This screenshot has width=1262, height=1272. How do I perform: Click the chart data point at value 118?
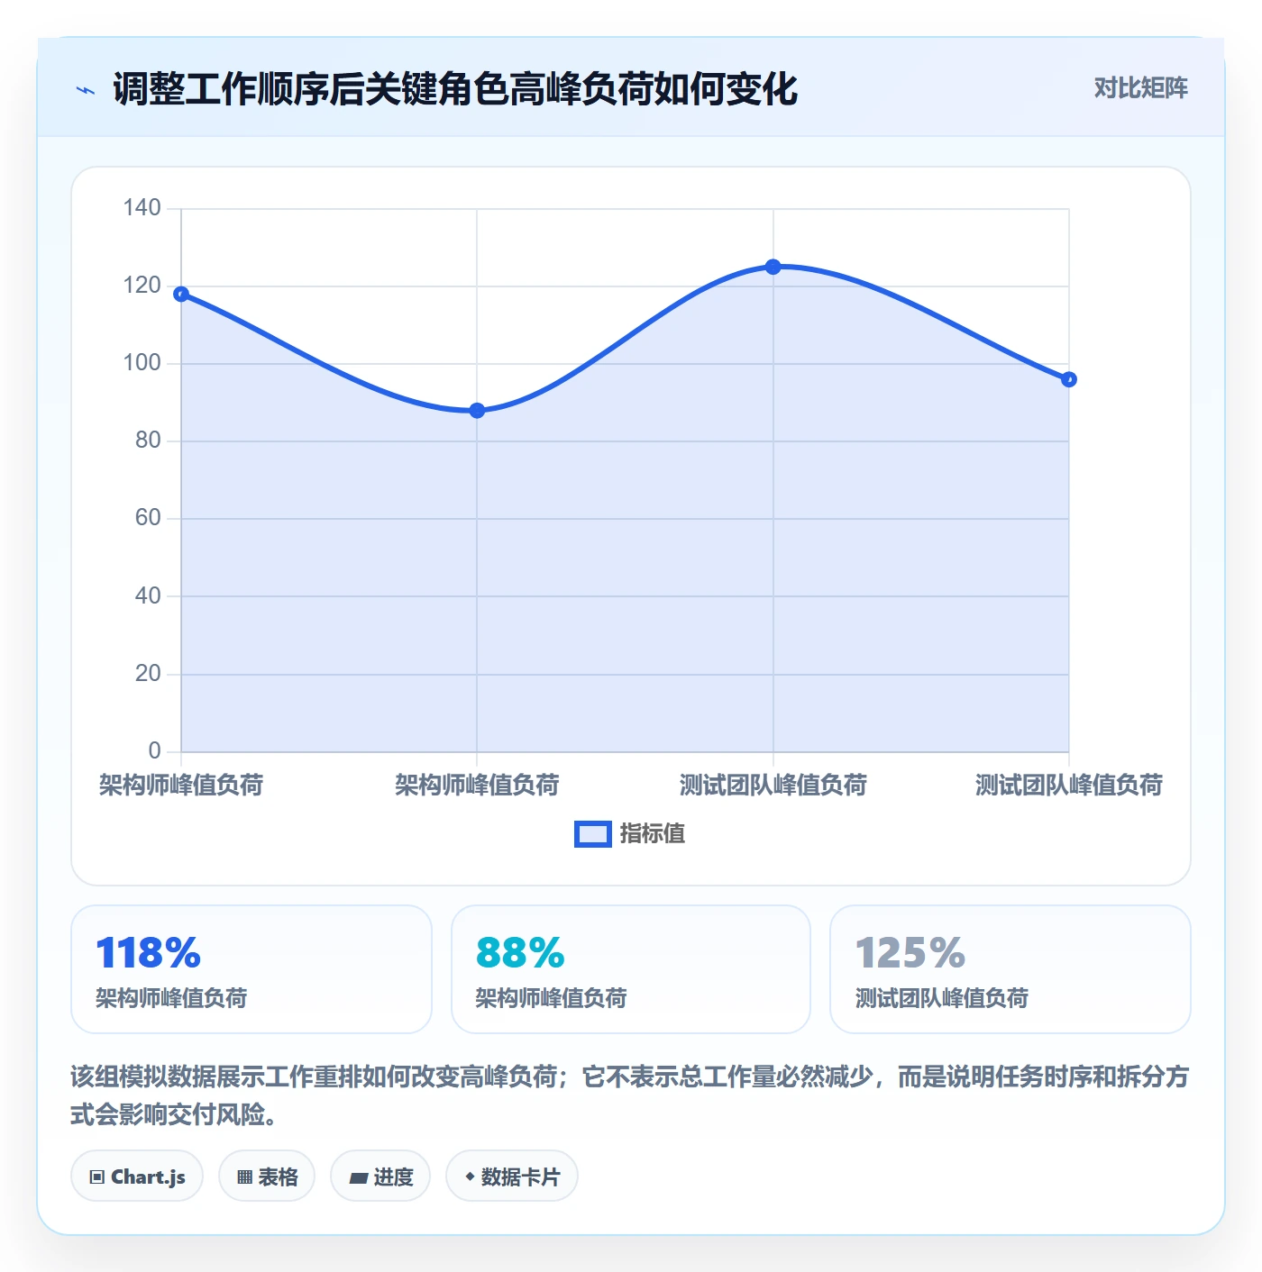point(181,294)
